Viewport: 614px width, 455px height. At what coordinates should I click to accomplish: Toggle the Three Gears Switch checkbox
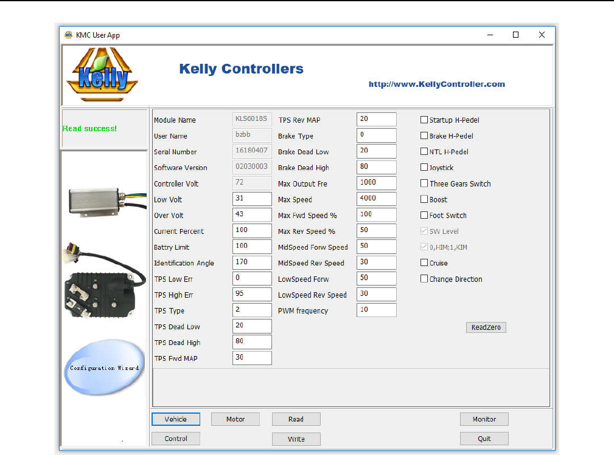424,183
